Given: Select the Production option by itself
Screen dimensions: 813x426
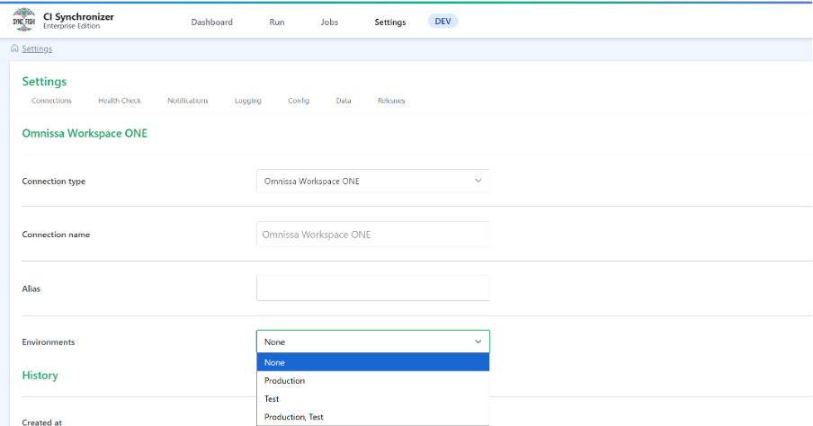Looking at the screenshot, I should tap(373, 380).
